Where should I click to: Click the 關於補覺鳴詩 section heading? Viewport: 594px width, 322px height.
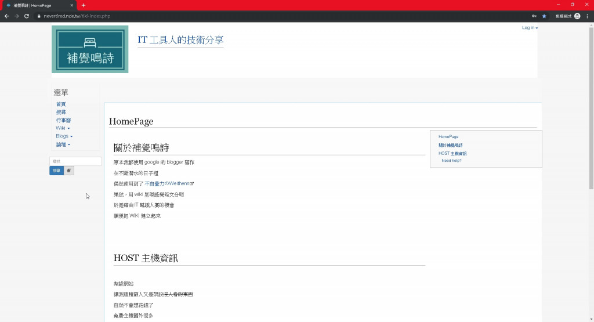[141, 148]
